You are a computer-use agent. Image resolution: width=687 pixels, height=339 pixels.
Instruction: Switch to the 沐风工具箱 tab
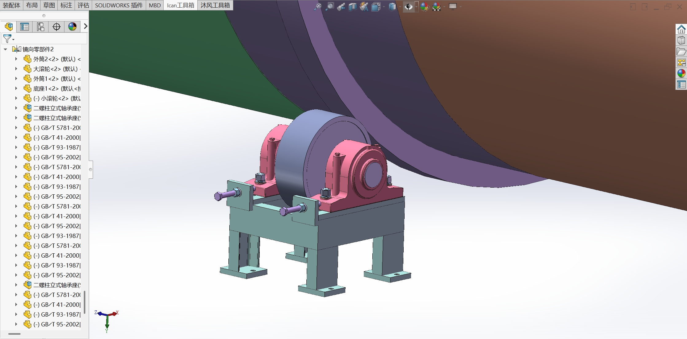(x=215, y=5)
